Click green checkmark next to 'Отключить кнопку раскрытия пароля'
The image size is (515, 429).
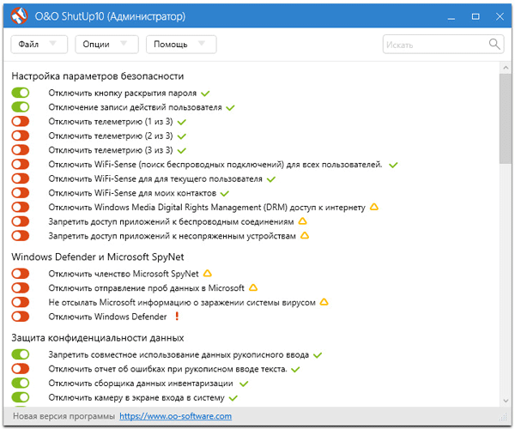coord(205,94)
